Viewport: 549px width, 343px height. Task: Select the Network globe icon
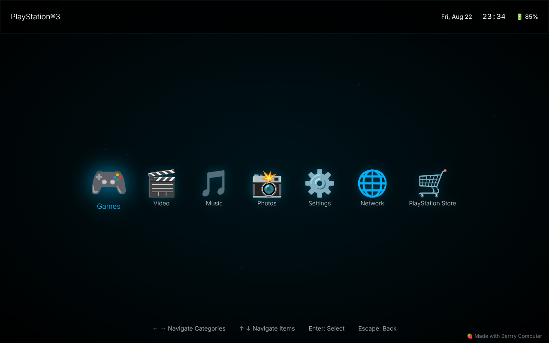372,183
